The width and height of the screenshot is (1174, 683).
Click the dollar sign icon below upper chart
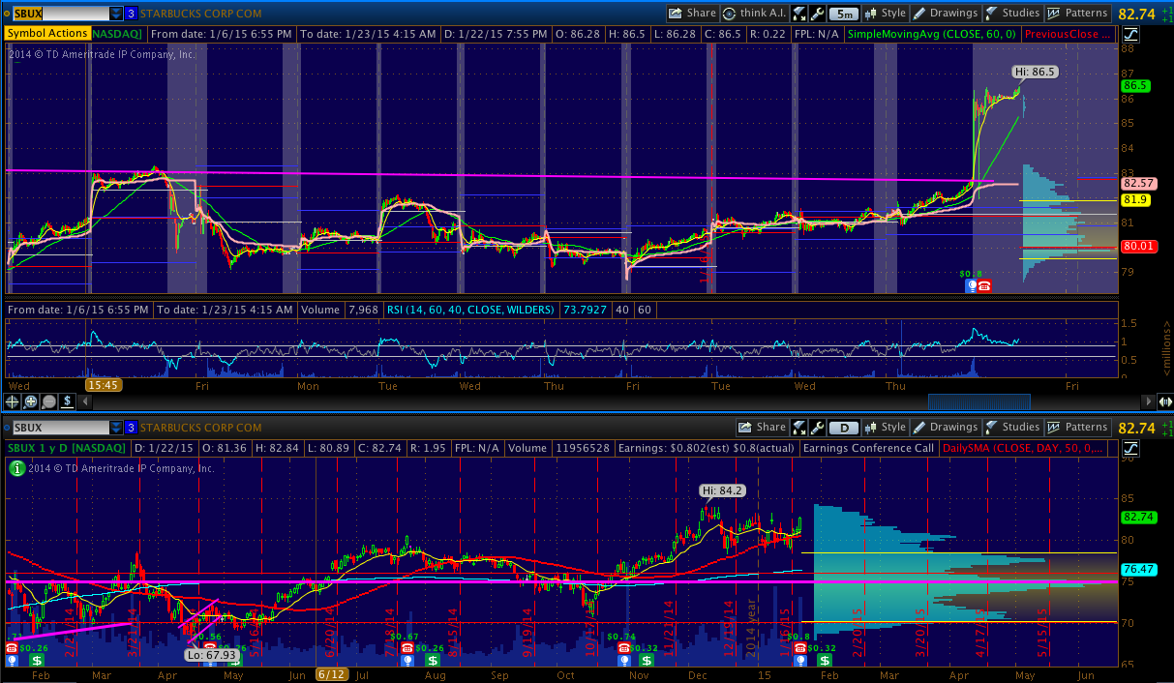[68, 401]
